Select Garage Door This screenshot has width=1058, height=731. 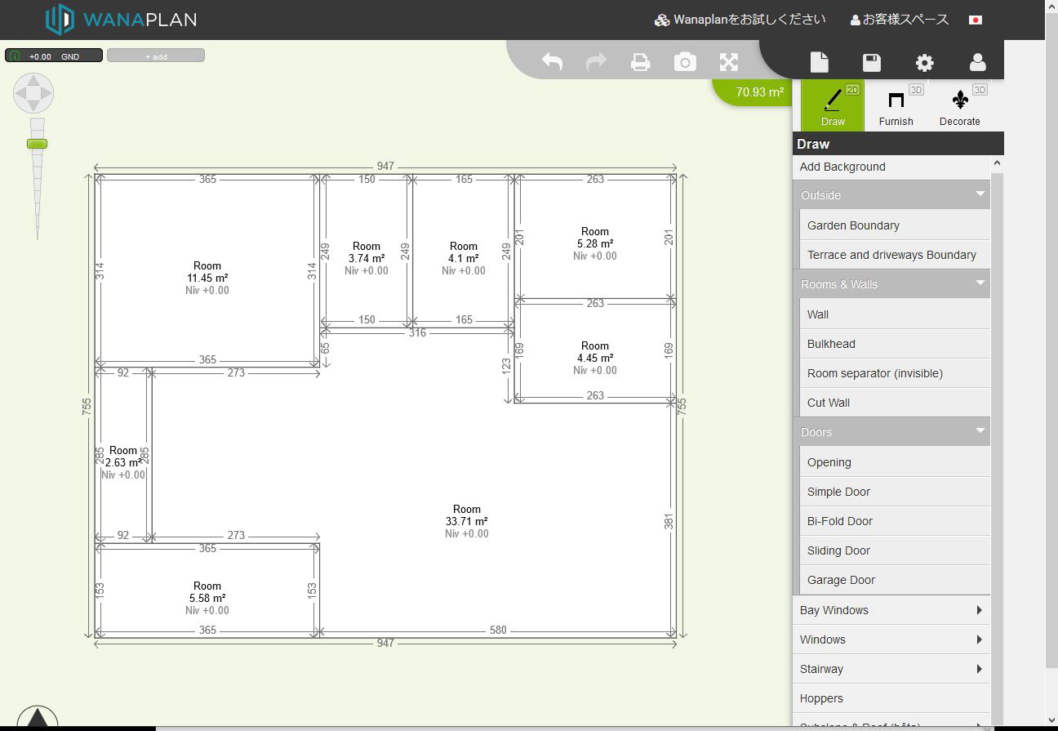coord(895,580)
